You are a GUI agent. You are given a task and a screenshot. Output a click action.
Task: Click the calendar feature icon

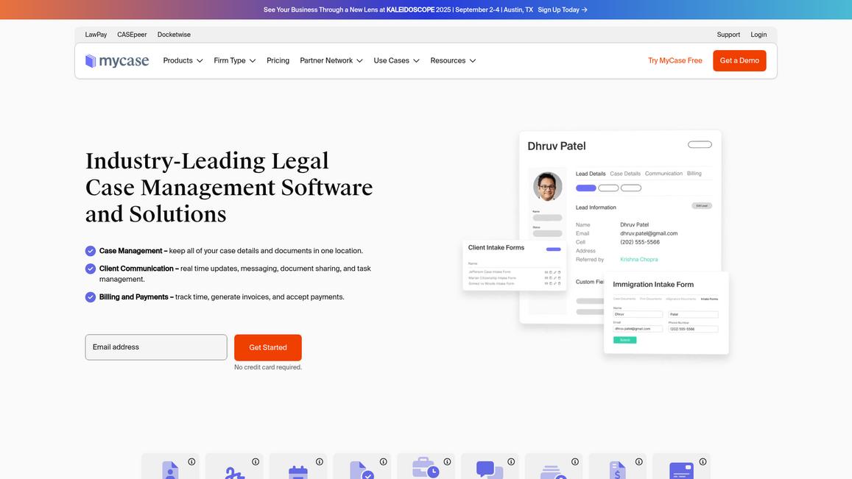(298, 472)
